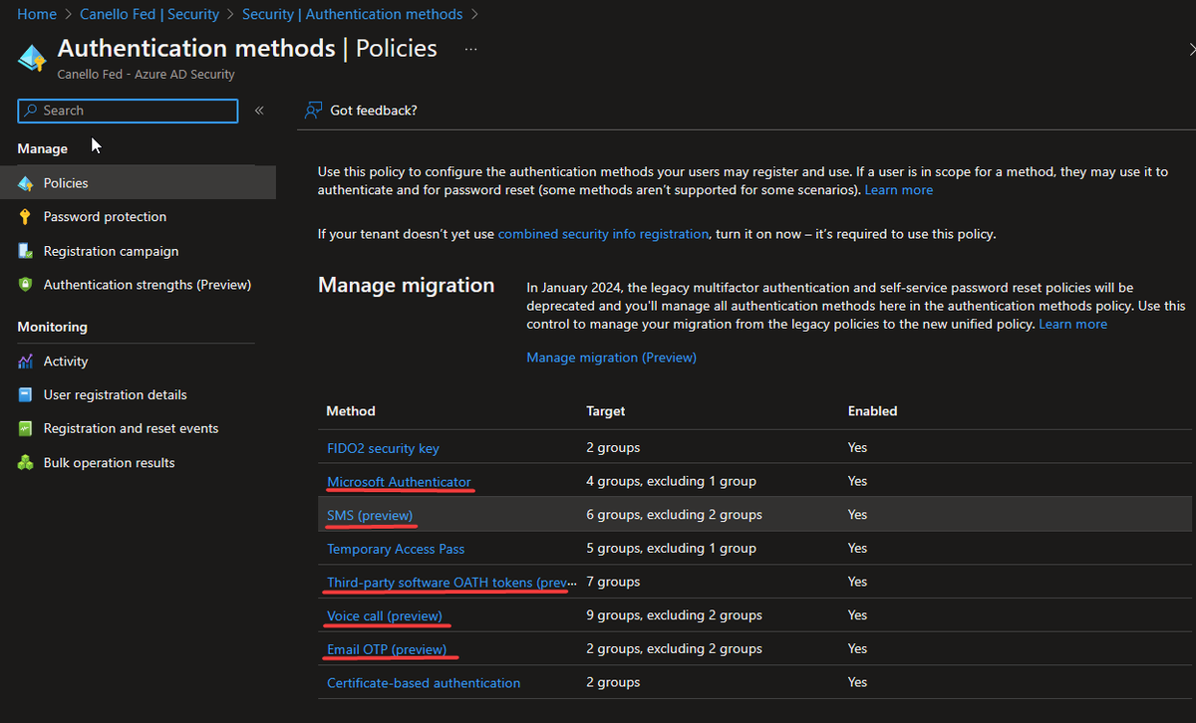Click Bulk operation results icon
Screen dimensions: 1196x723
(x=25, y=463)
